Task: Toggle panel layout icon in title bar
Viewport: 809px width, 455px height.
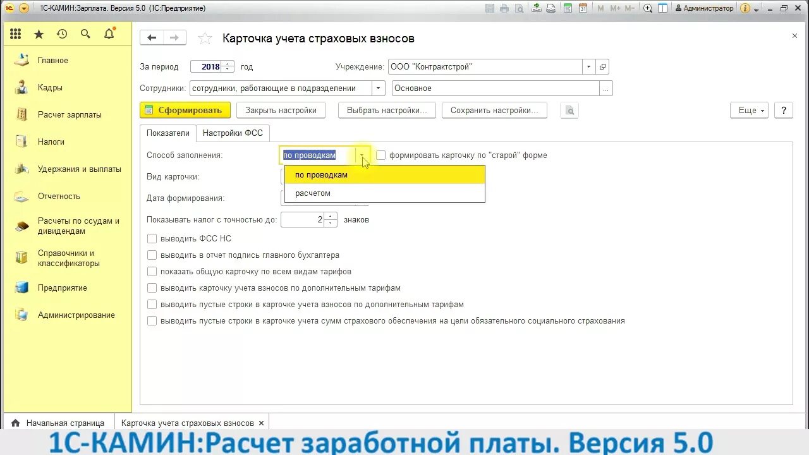Action: tap(662, 8)
